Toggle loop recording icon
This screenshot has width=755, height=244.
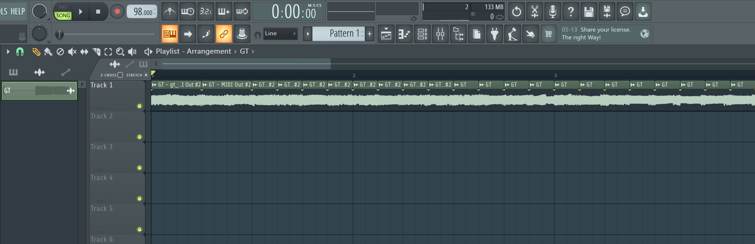(x=242, y=12)
